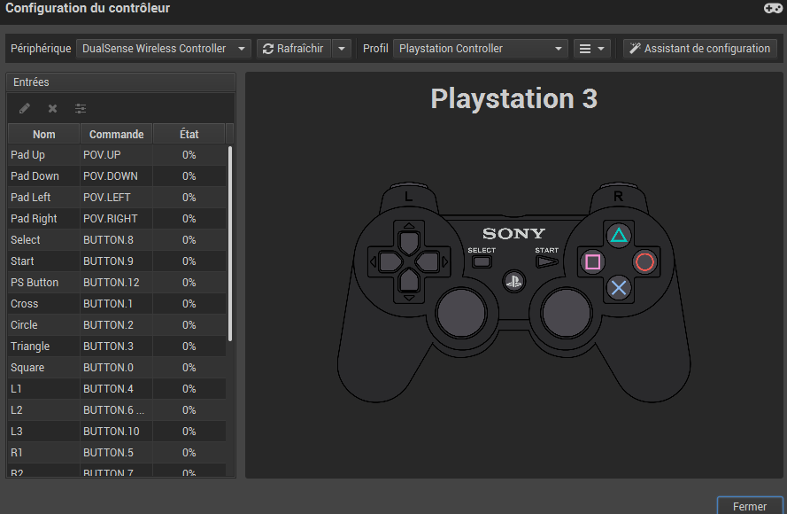
Task: Click the inputs list vertical scrollbar
Action: tap(230, 244)
